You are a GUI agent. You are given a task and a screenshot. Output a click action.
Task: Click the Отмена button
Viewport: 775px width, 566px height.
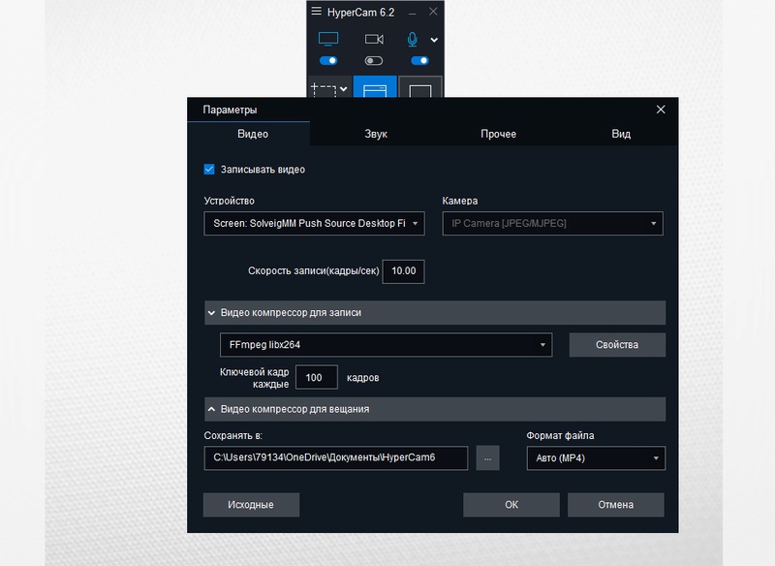point(616,505)
